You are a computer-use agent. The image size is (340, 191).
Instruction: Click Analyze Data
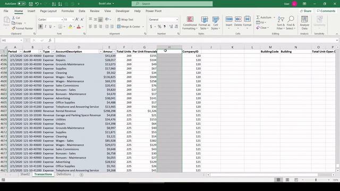point(304,23)
